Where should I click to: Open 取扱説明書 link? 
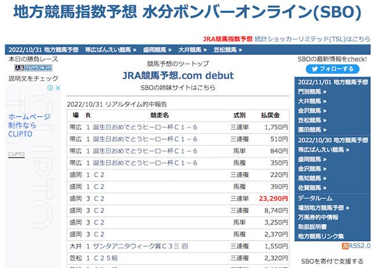click(x=312, y=227)
